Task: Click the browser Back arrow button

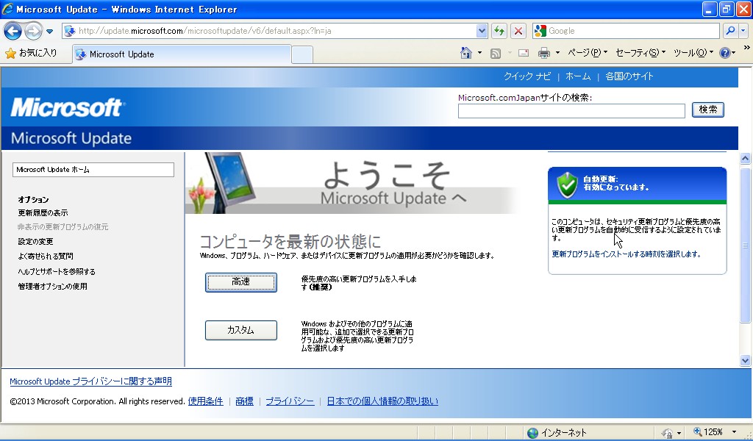Action: (13, 31)
